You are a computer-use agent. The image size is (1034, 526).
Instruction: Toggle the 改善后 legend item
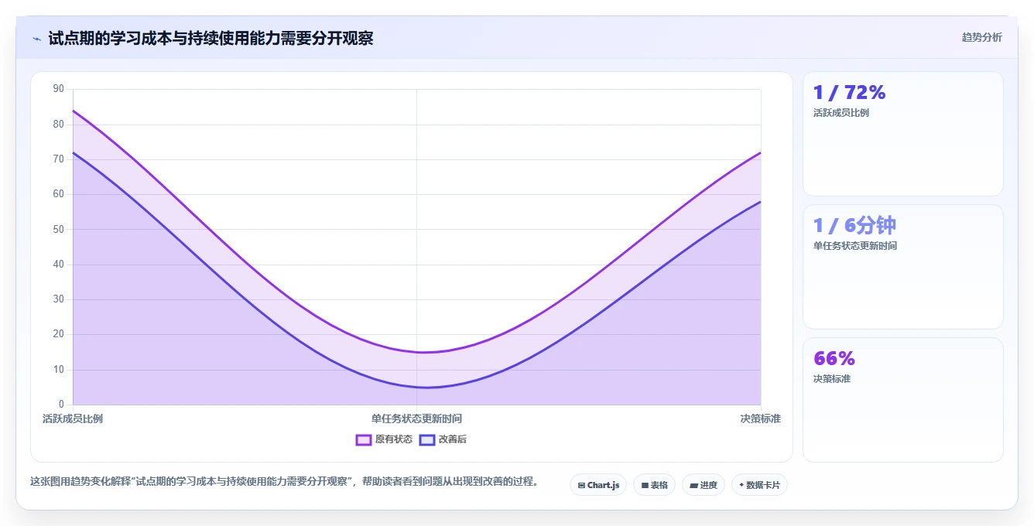point(443,439)
